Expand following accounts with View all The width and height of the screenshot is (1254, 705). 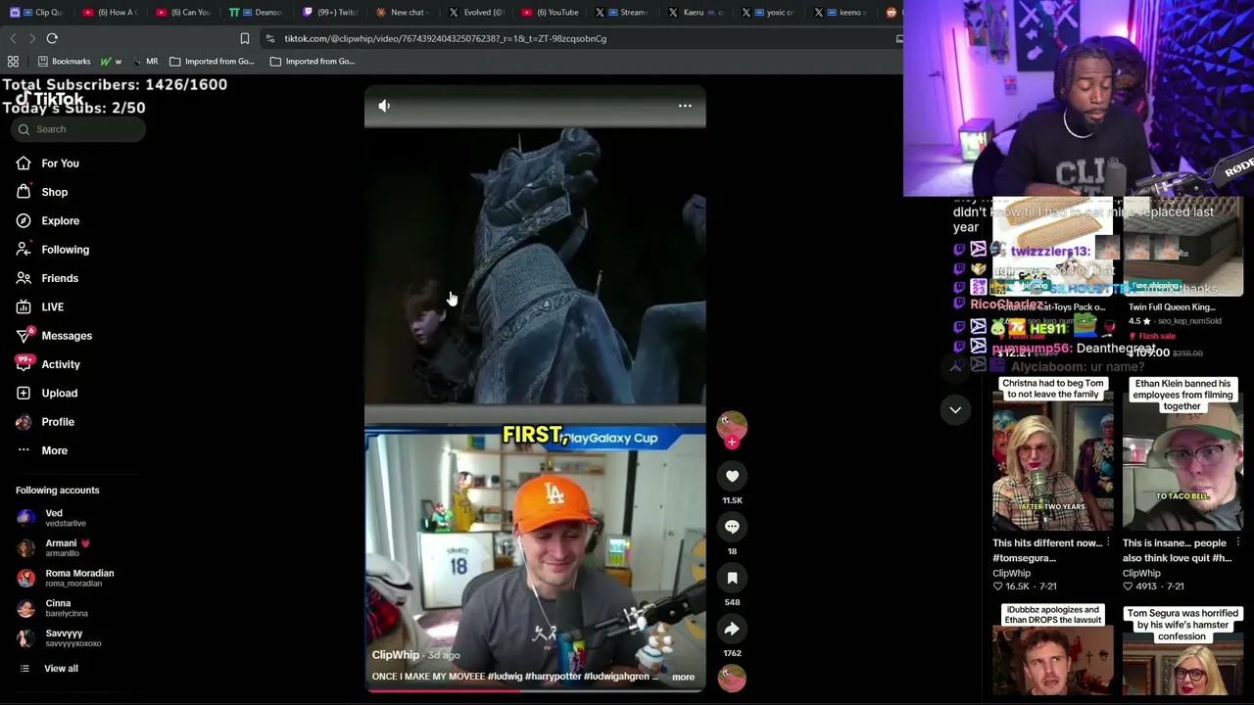click(61, 669)
